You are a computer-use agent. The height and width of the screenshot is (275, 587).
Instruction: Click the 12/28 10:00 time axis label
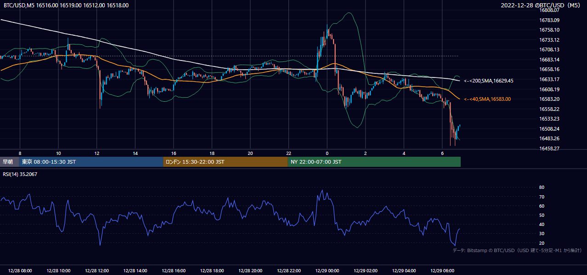click(58, 271)
